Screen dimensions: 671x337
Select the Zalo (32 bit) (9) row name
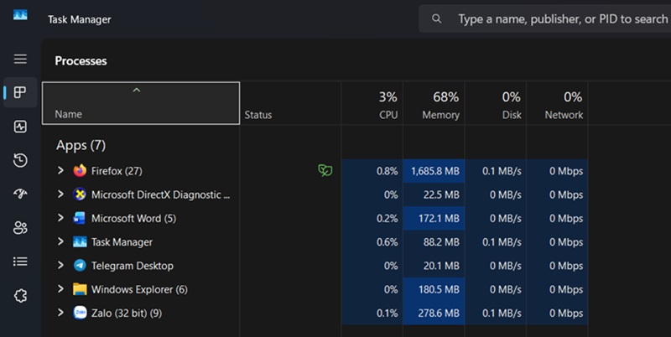point(127,314)
